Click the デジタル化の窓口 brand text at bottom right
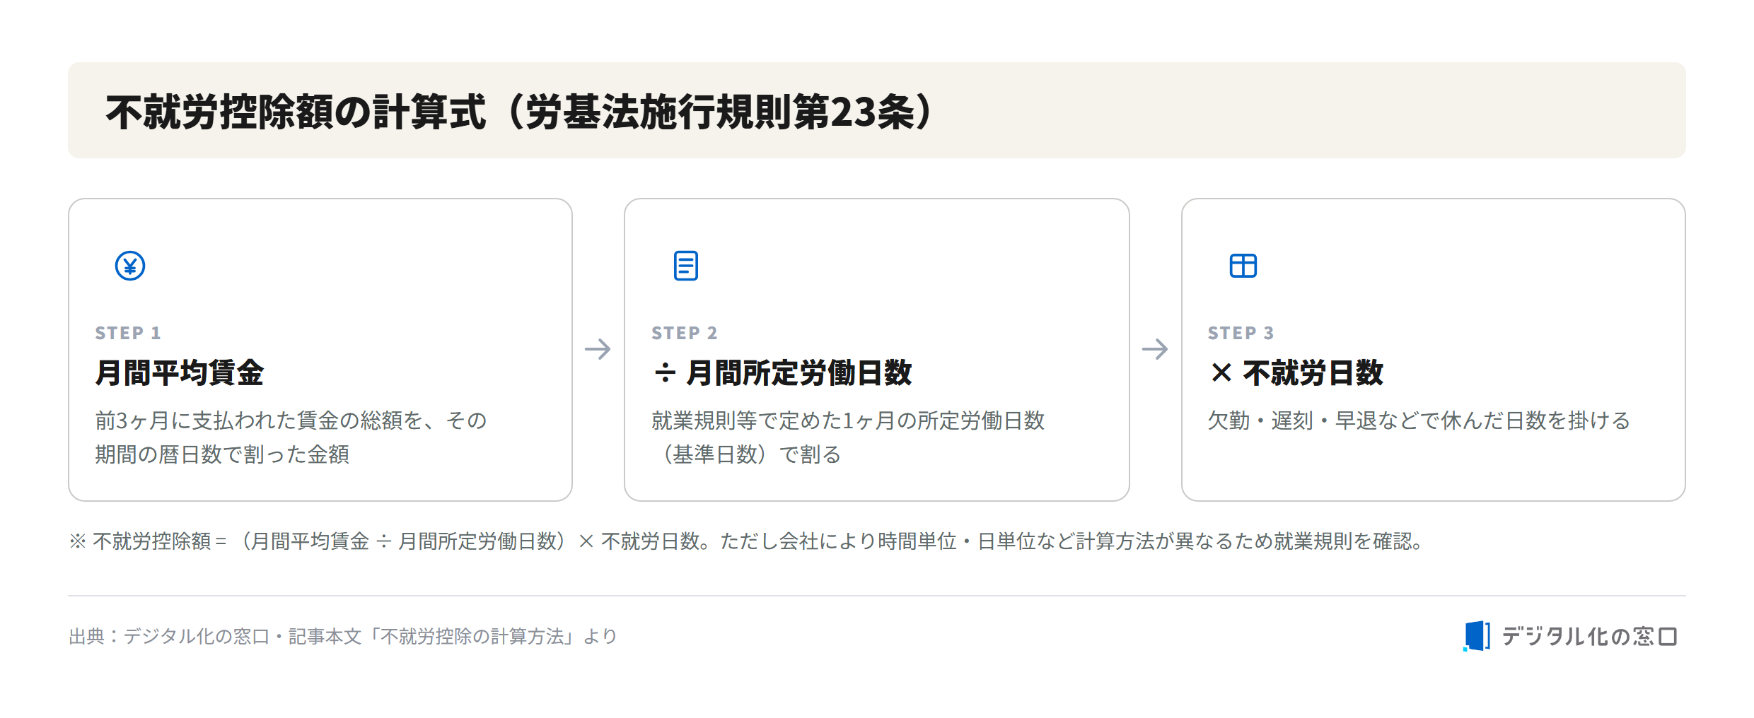Image resolution: width=1754 pixels, height=718 pixels. (x=1589, y=636)
